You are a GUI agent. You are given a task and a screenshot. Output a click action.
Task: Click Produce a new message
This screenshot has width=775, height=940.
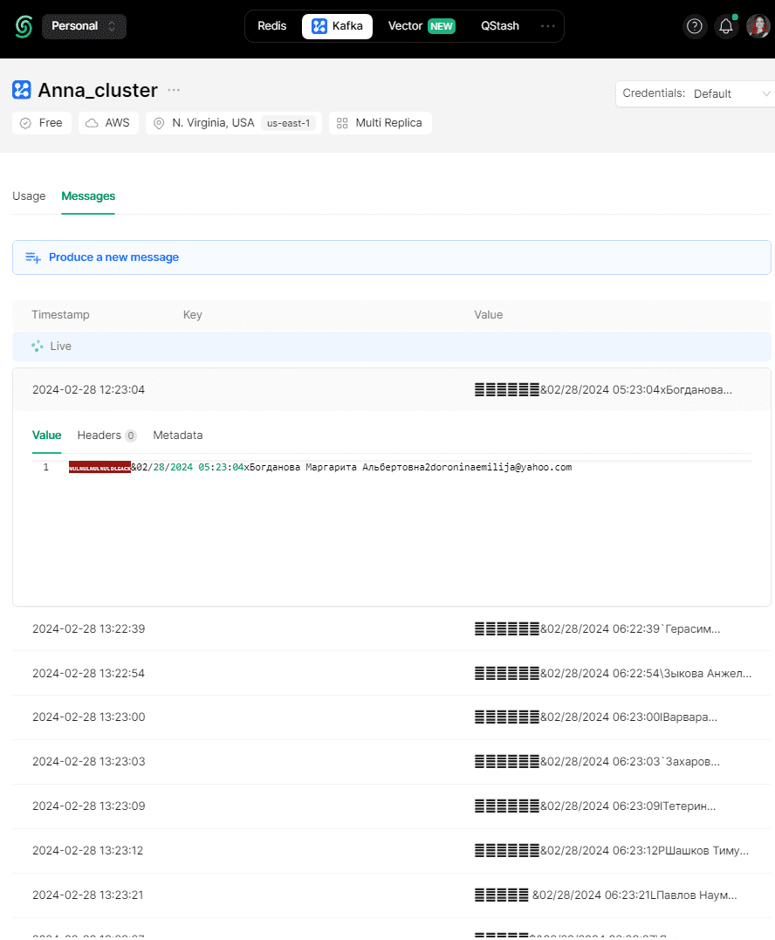pyautogui.click(x=113, y=257)
